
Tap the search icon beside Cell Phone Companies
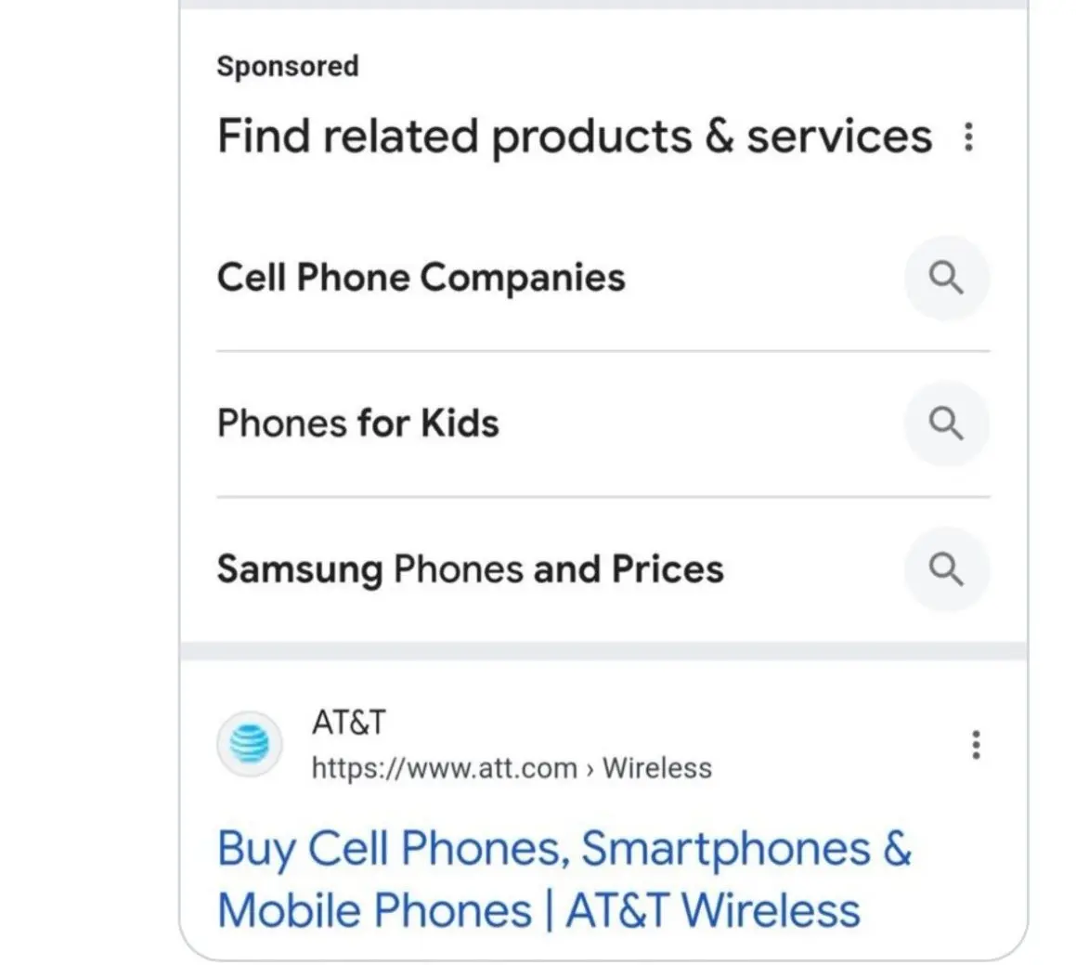946,278
